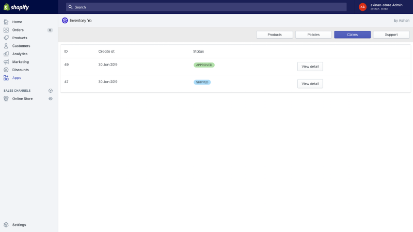View detail for claim 49
Screen dimensions: 413x232
pyautogui.click(x=310, y=67)
